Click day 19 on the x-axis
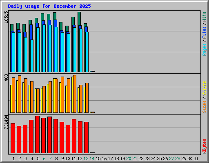Screen dimensions: 209x163 122,159
